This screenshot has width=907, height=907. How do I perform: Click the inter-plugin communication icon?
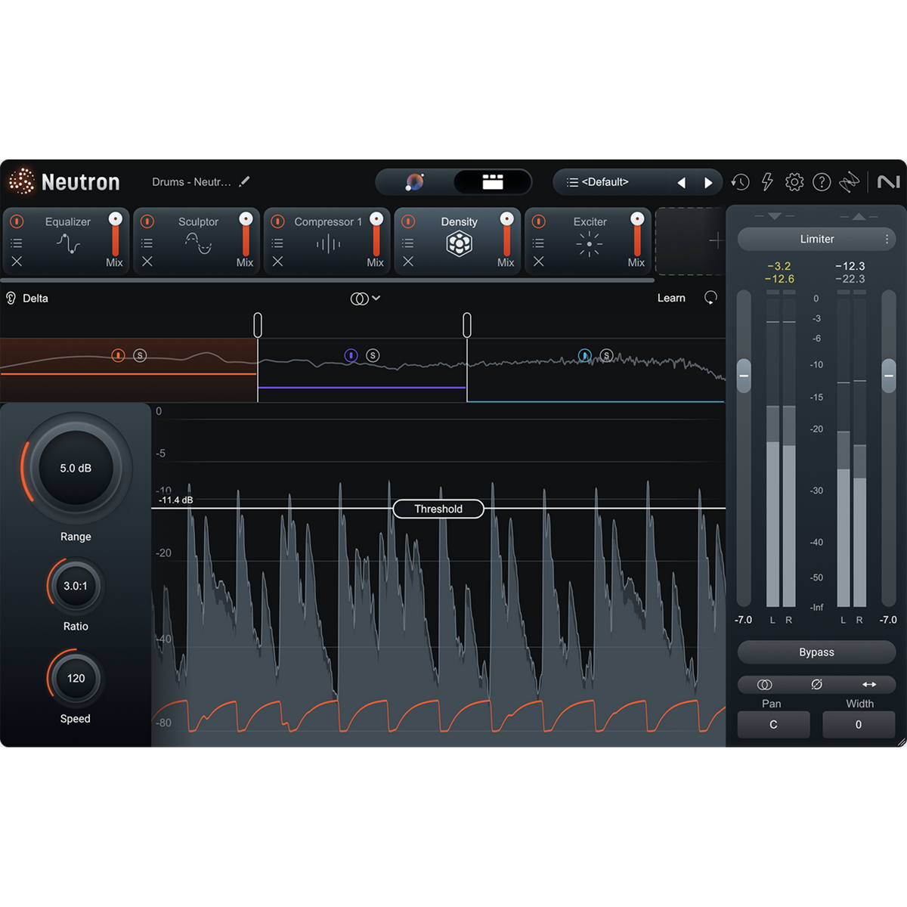point(849,182)
